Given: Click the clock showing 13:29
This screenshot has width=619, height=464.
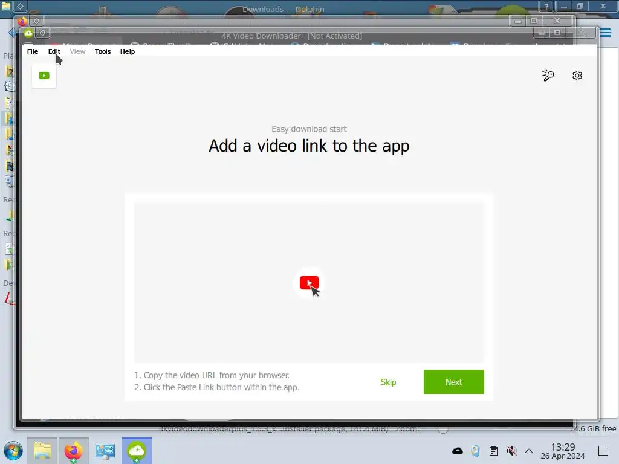Looking at the screenshot, I should coord(563,447).
